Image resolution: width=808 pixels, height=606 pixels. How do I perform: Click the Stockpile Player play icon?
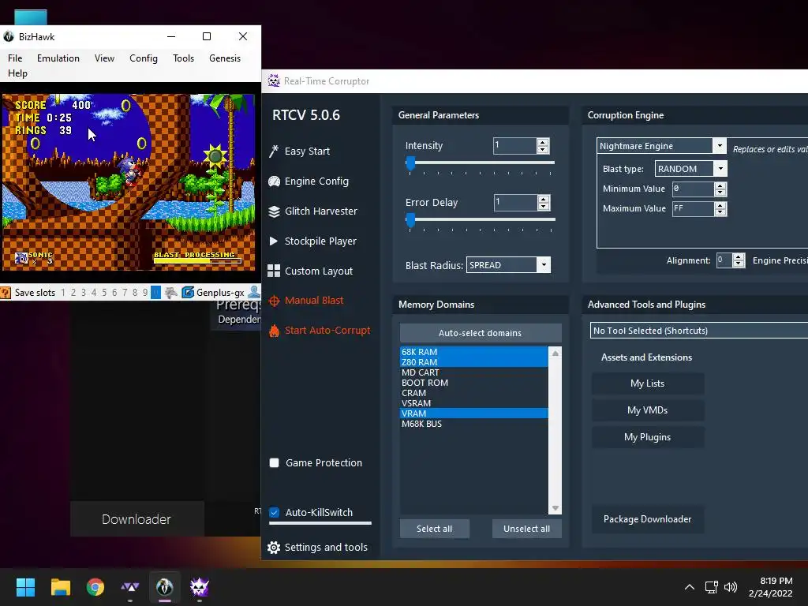click(x=274, y=241)
